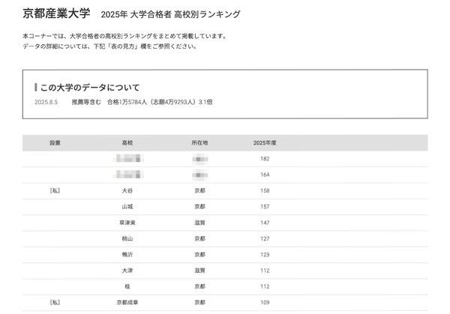Click the 高校 column header
Image resolution: width=450 pixels, height=314 pixels.
(x=127, y=142)
